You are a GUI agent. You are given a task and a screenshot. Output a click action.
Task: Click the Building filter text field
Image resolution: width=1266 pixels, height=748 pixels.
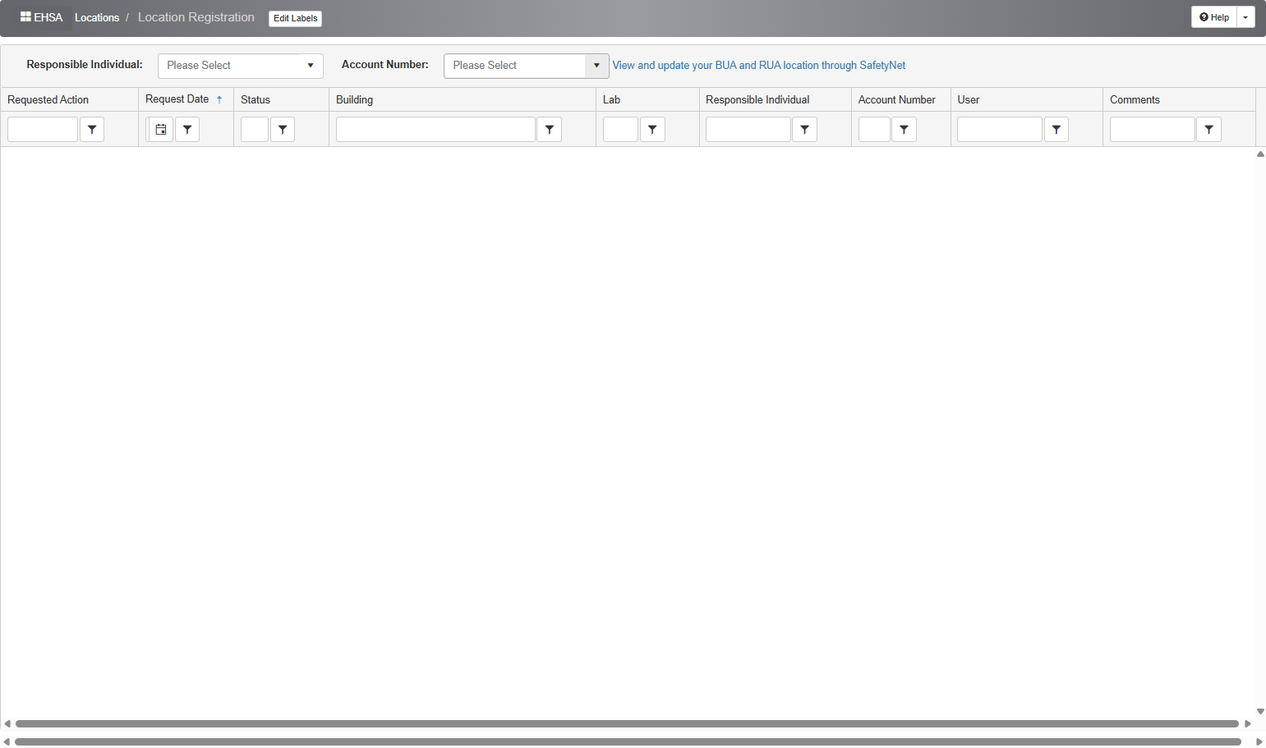click(x=435, y=130)
